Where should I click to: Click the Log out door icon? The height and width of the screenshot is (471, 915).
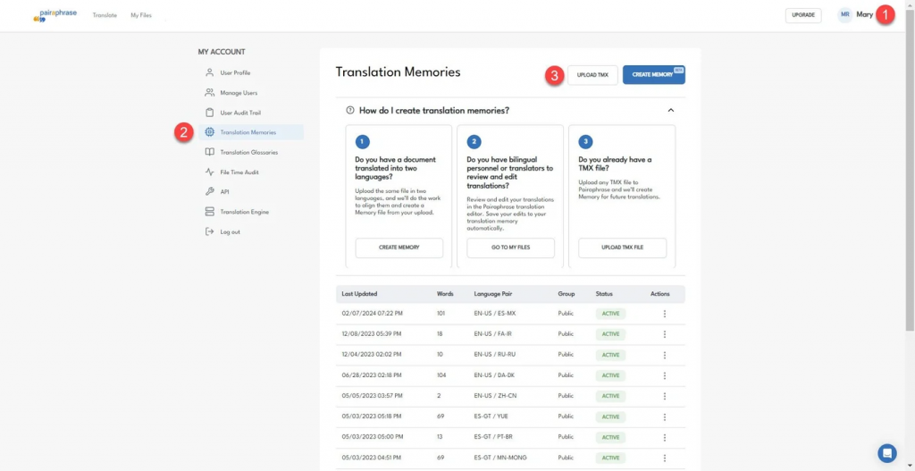209,231
